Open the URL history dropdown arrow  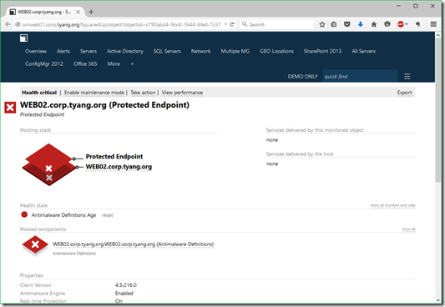click(225, 24)
